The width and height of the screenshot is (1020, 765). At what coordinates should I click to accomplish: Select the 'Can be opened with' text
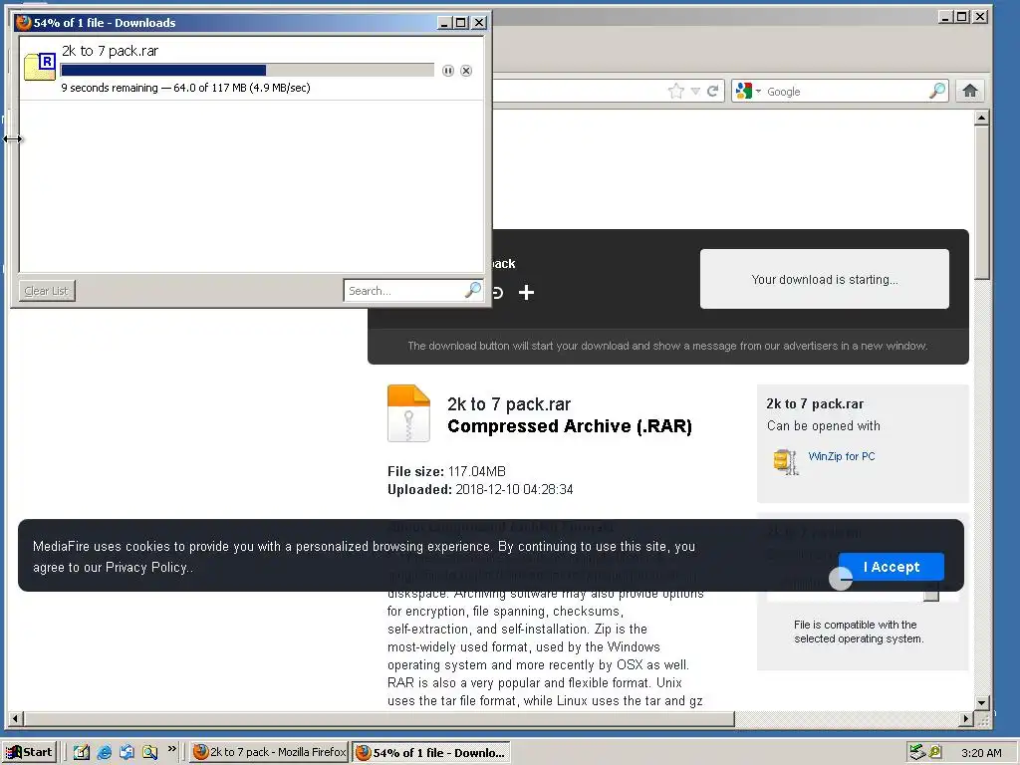point(823,426)
